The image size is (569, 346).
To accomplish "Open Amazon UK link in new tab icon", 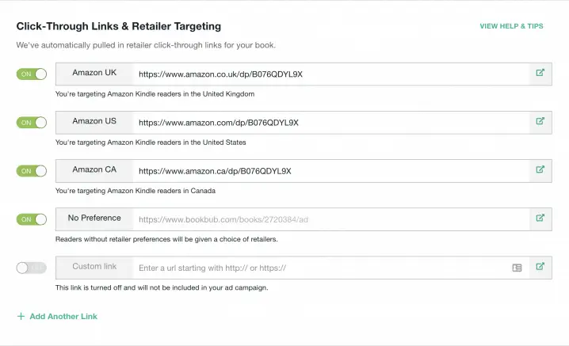I will click(540, 73).
